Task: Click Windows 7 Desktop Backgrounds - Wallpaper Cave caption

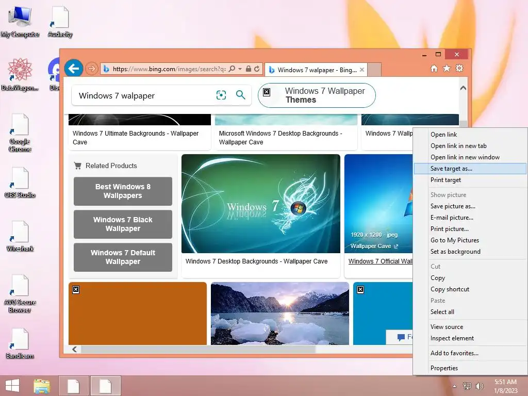Action: point(256,261)
